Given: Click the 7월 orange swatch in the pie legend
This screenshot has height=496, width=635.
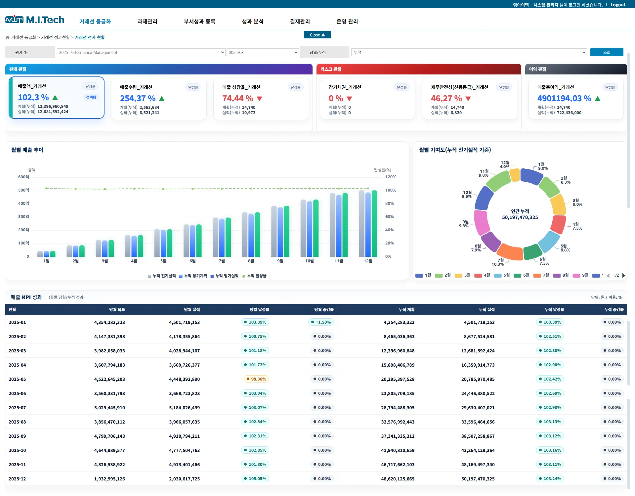Looking at the screenshot, I should [x=537, y=276].
